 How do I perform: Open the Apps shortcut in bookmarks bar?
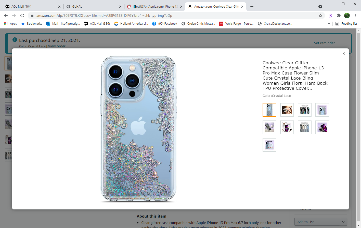10,24
